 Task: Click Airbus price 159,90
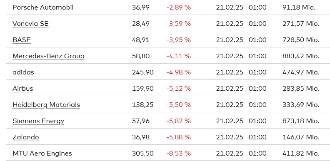tap(142, 89)
